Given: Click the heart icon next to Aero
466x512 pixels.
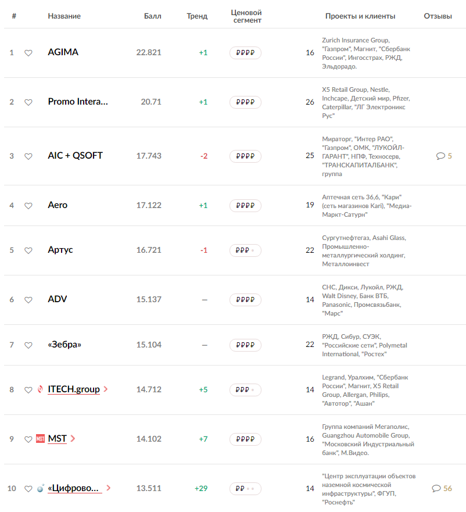Looking at the screenshot, I should (x=28, y=206).
